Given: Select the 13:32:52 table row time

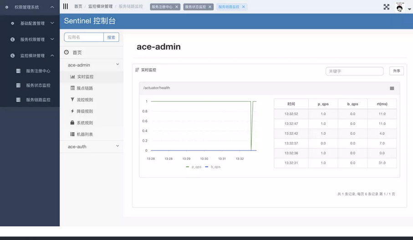Looking at the screenshot, I should (291, 114).
